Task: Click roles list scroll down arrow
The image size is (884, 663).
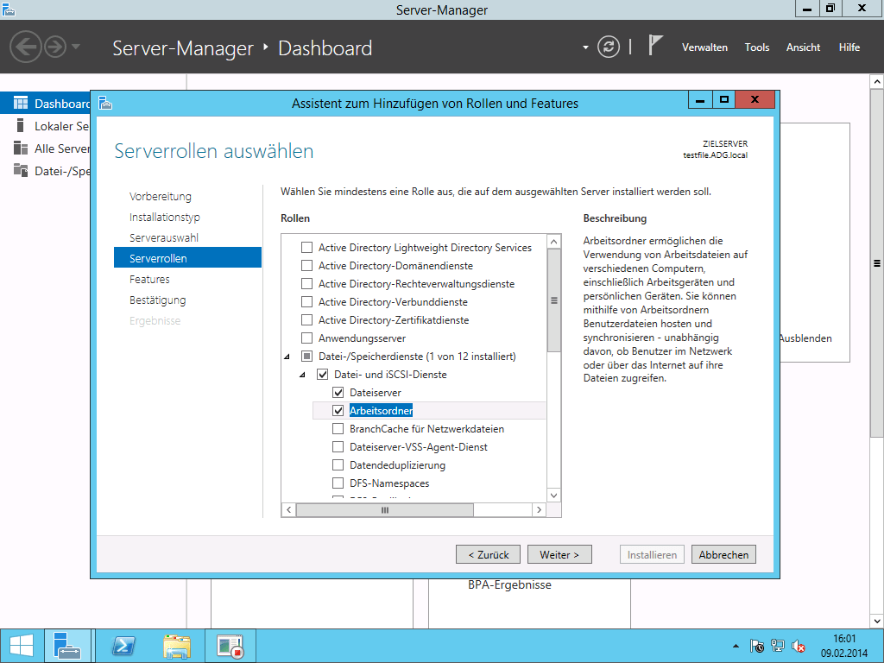Action: (553, 495)
